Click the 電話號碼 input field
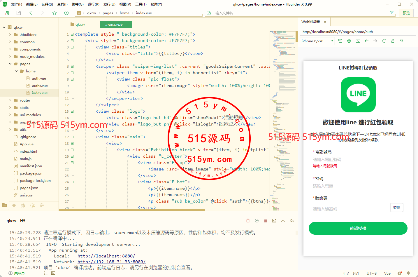 (350, 160)
